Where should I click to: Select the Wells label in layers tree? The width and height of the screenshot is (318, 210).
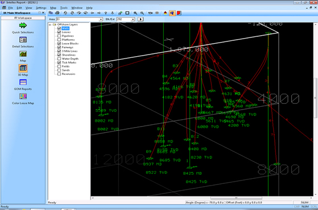[65, 28]
